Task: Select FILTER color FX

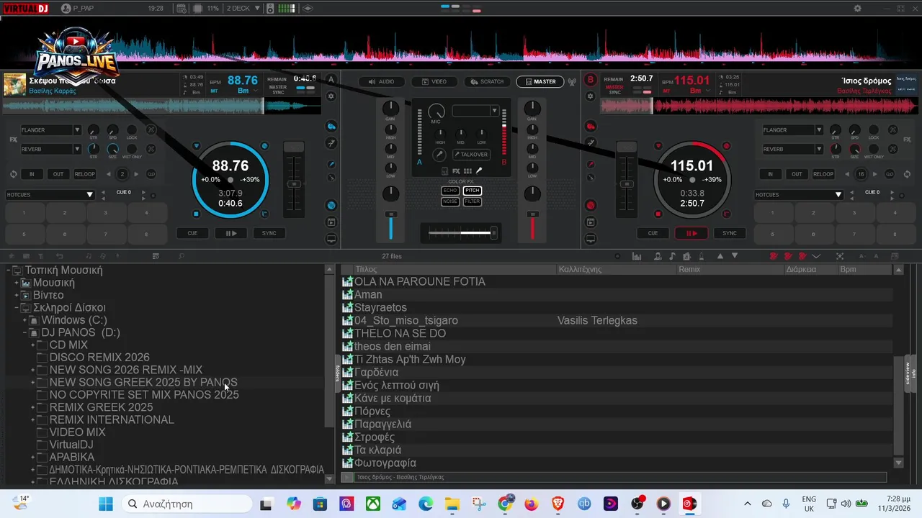Action: coord(473,201)
